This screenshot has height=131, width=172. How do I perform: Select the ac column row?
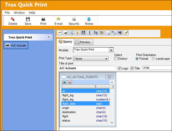(85, 91)
